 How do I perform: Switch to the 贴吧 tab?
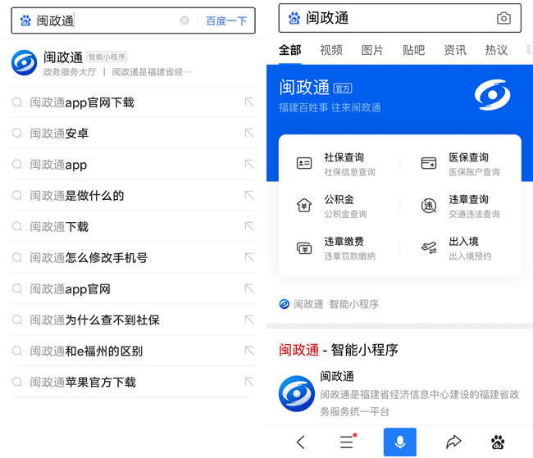413,50
